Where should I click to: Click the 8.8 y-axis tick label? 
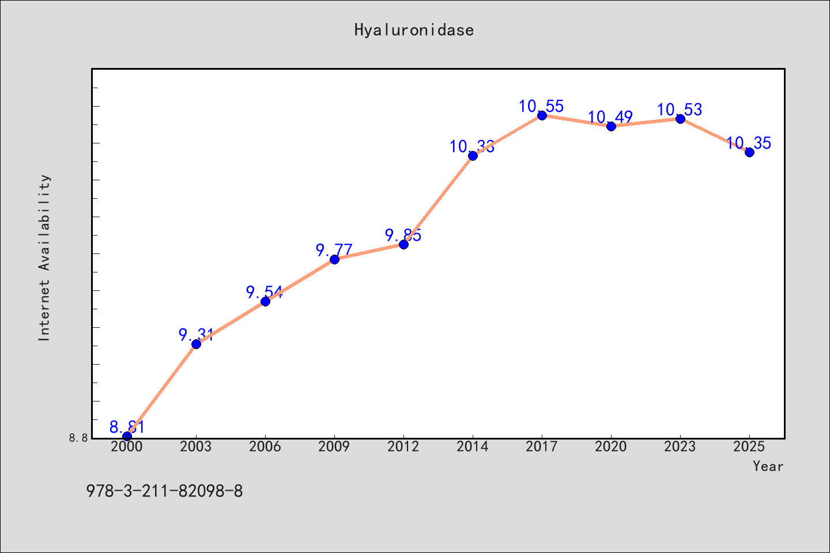point(78,438)
